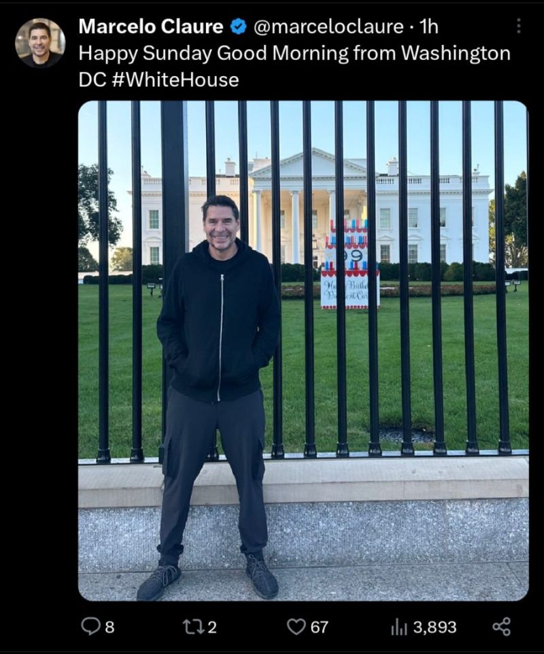
Task: Click the share icon
Action: 501,626
